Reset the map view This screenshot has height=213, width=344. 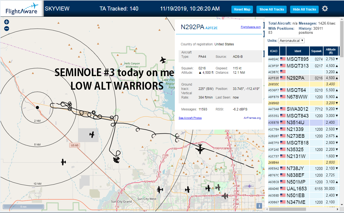(242, 9)
